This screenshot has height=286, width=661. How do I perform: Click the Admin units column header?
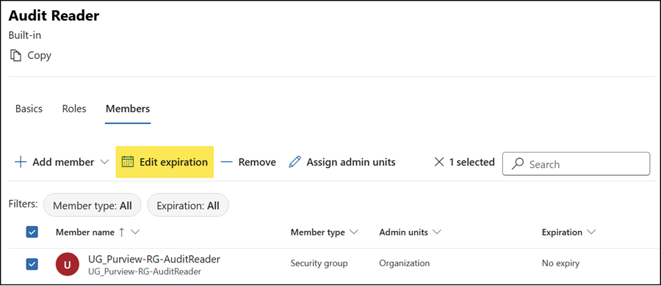[403, 232]
